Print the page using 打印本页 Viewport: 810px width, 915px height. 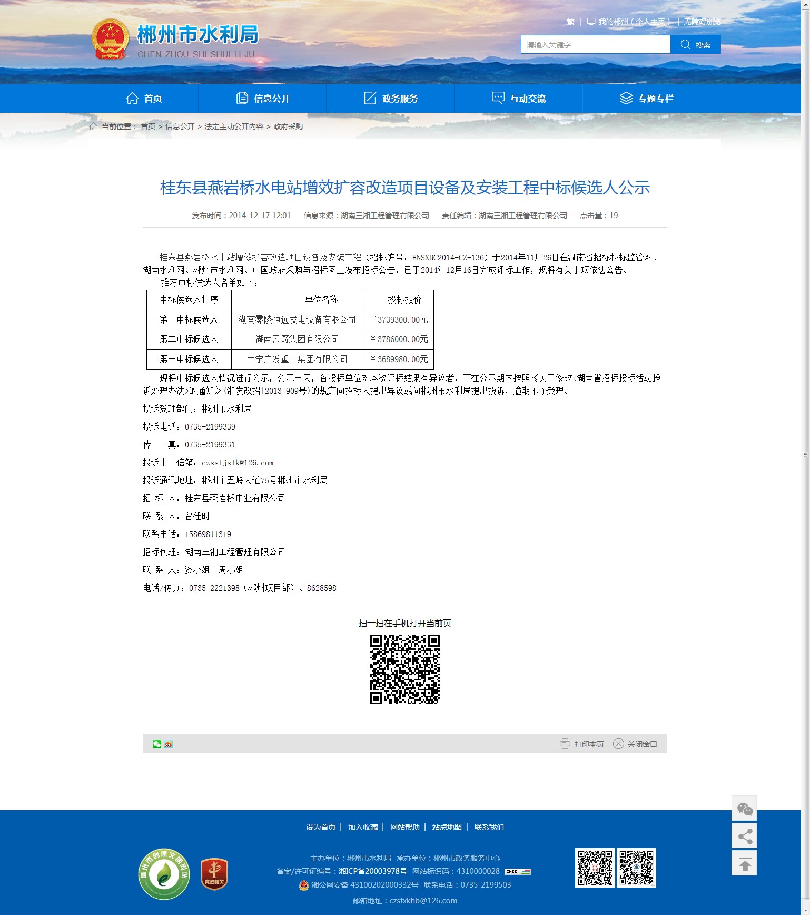pyautogui.click(x=582, y=744)
